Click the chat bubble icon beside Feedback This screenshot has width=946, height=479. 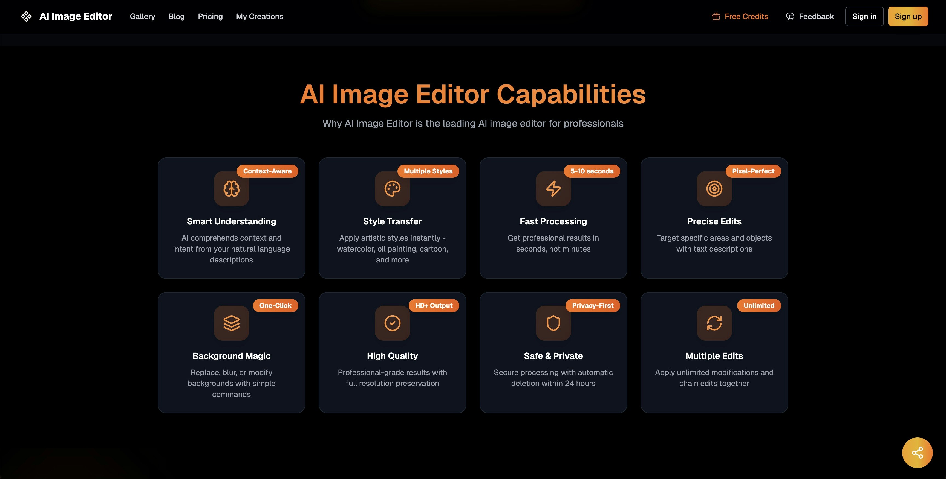(790, 16)
